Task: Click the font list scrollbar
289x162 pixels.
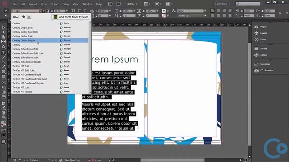Action: tap(90, 57)
